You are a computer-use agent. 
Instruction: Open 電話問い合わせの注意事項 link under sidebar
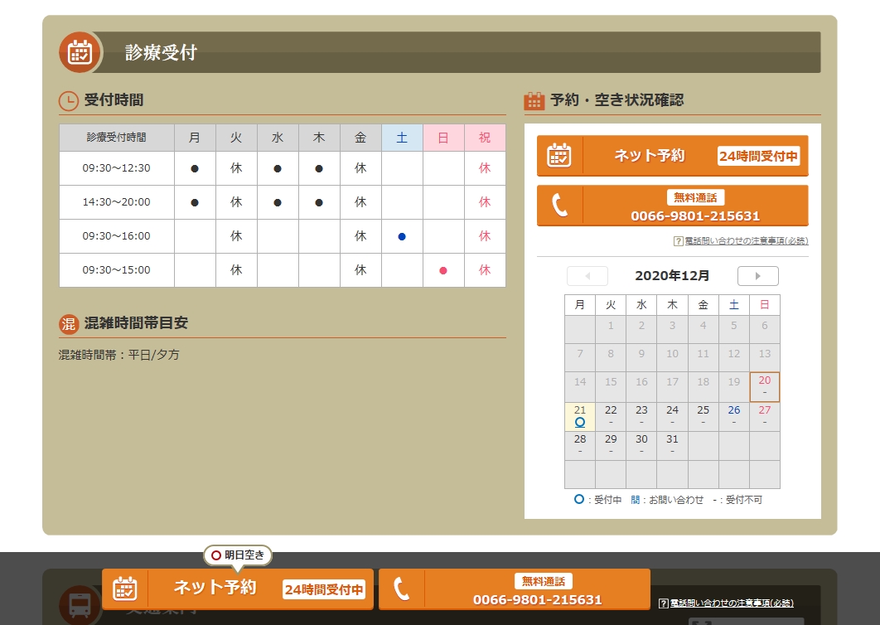[x=746, y=241]
